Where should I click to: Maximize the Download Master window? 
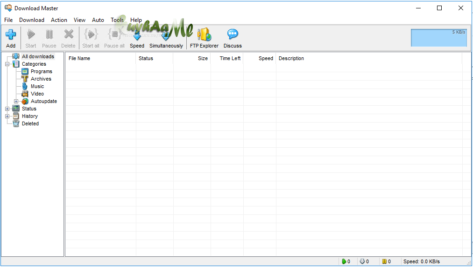[x=439, y=8]
